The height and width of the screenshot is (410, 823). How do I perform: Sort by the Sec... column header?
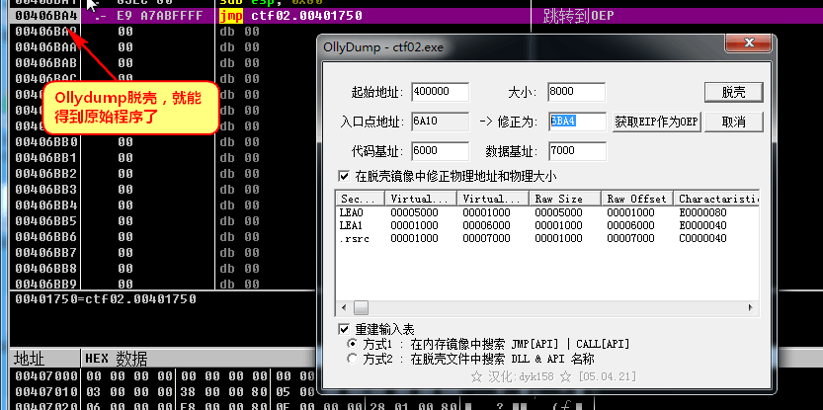click(361, 199)
